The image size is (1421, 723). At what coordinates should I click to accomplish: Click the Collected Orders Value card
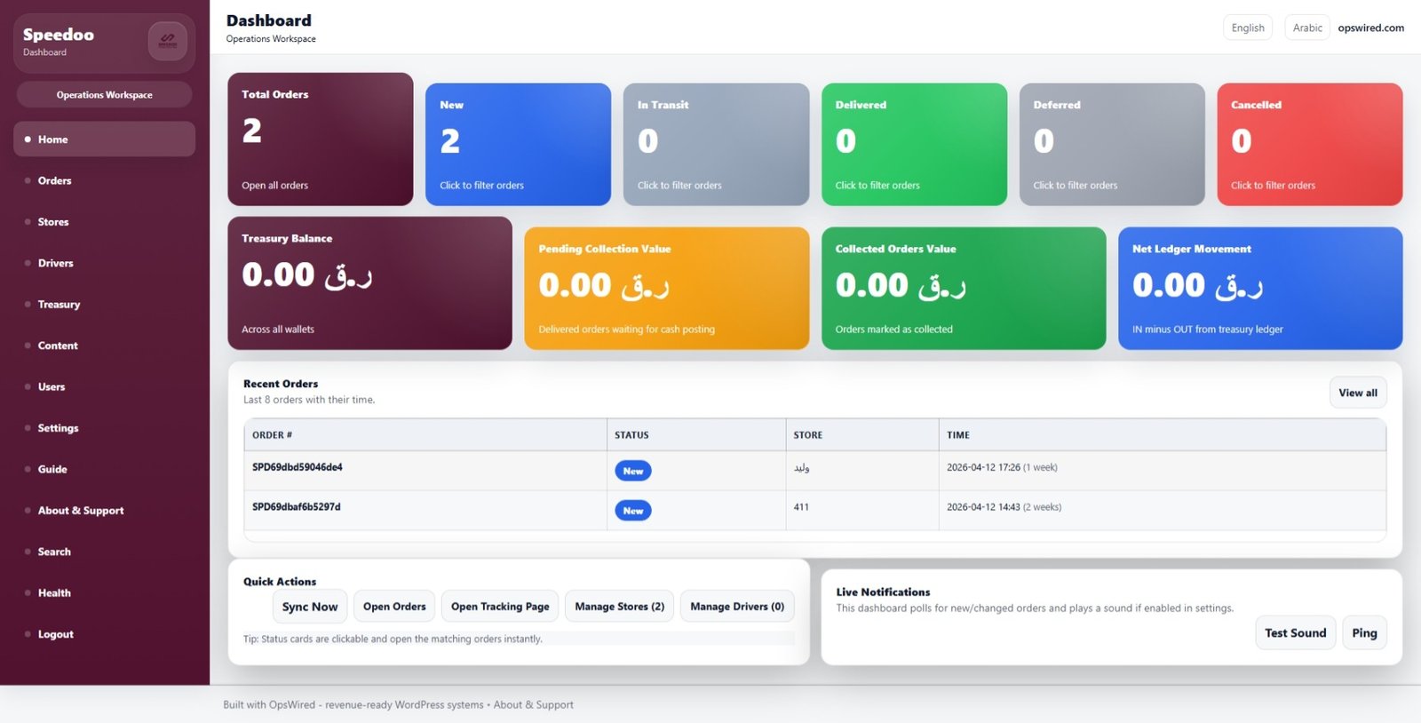tap(964, 289)
